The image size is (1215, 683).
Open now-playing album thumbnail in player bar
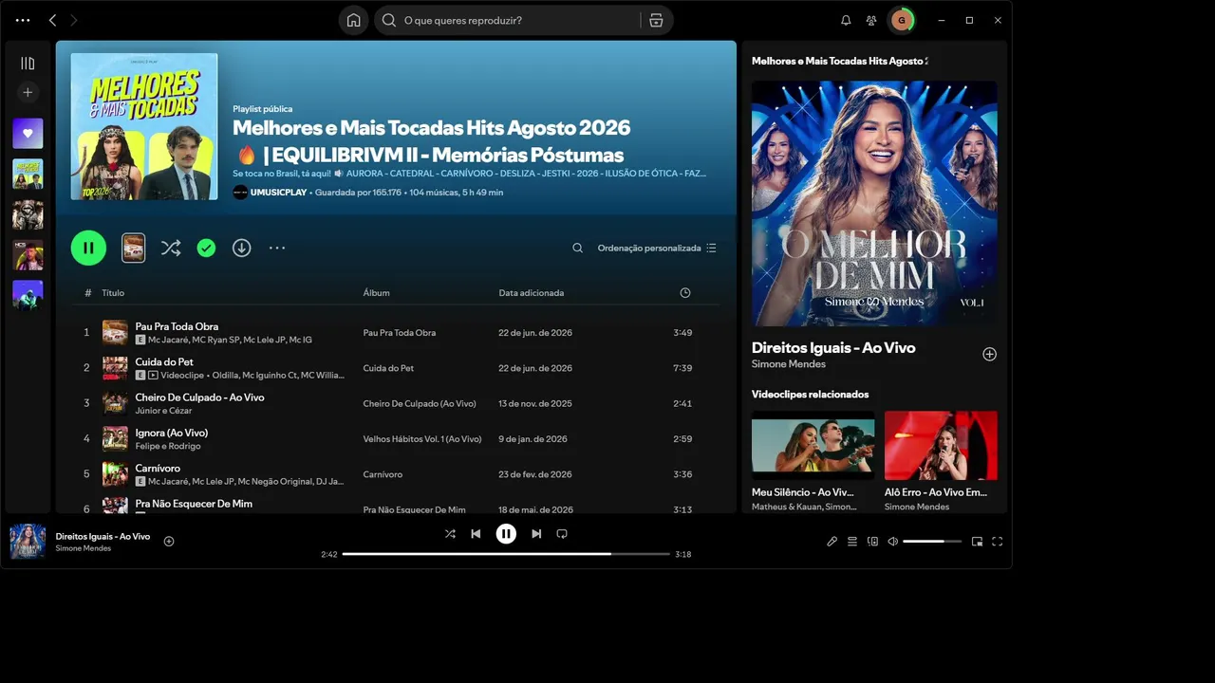point(28,542)
